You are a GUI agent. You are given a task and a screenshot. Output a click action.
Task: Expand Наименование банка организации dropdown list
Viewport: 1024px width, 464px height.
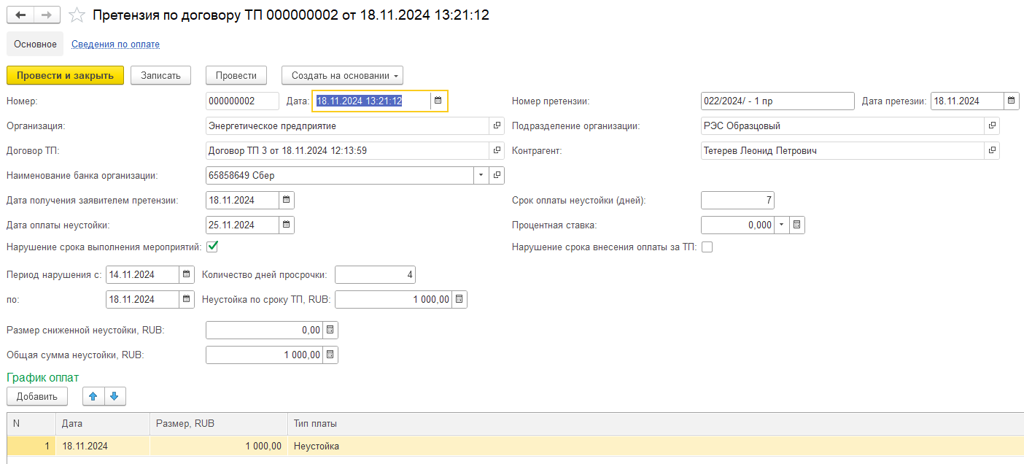pyautogui.click(x=481, y=176)
